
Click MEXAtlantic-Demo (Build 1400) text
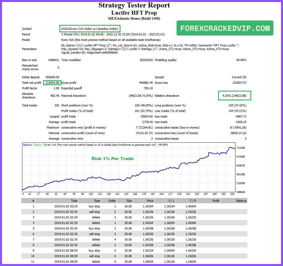[x=134, y=18]
